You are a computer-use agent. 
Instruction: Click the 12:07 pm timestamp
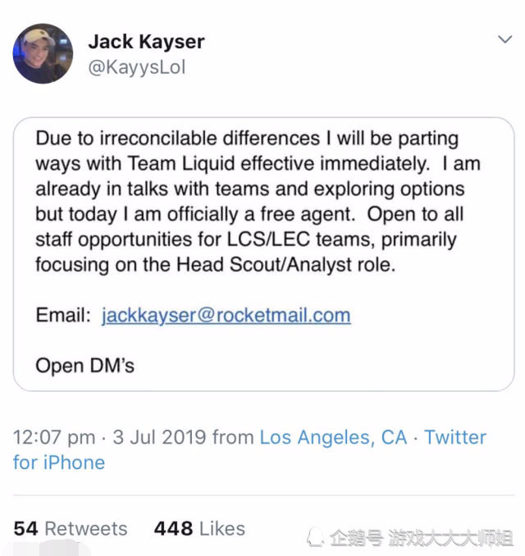click(54, 438)
